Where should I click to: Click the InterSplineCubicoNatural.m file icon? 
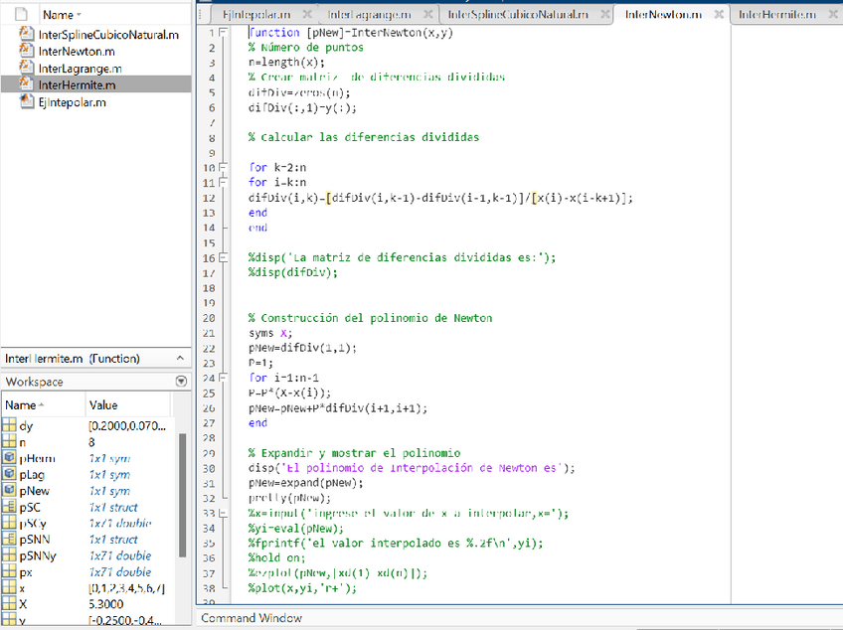[x=27, y=34]
